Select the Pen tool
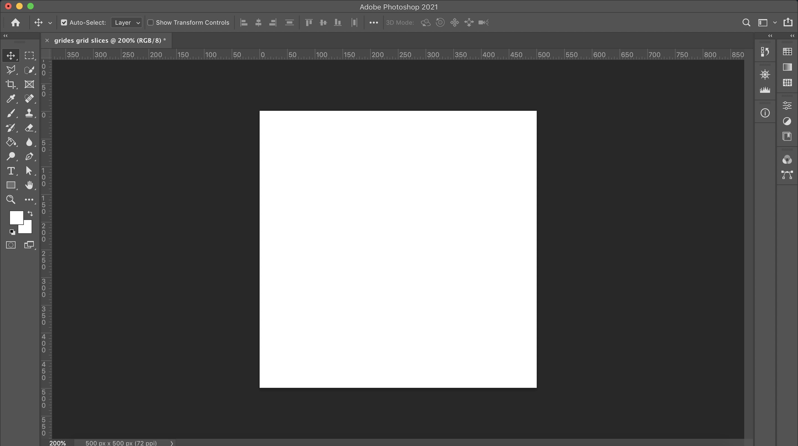Screen dimensions: 798x446 pyautogui.click(x=29, y=157)
